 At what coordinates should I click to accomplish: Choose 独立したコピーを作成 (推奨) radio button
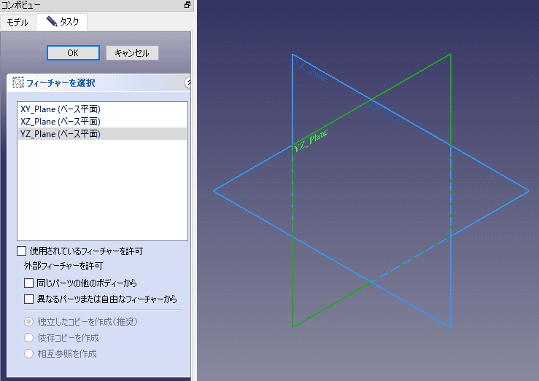29,322
